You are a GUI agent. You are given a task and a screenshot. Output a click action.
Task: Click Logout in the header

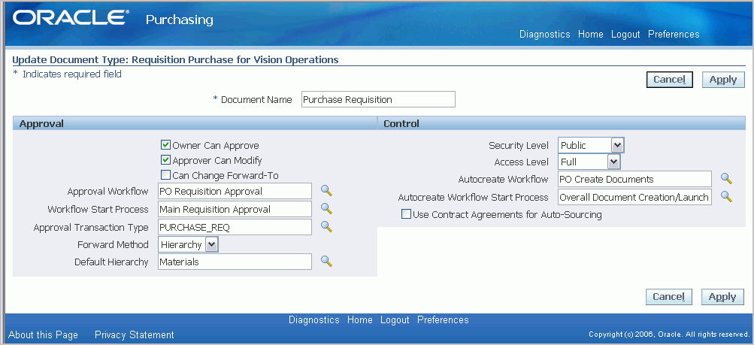coord(625,34)
